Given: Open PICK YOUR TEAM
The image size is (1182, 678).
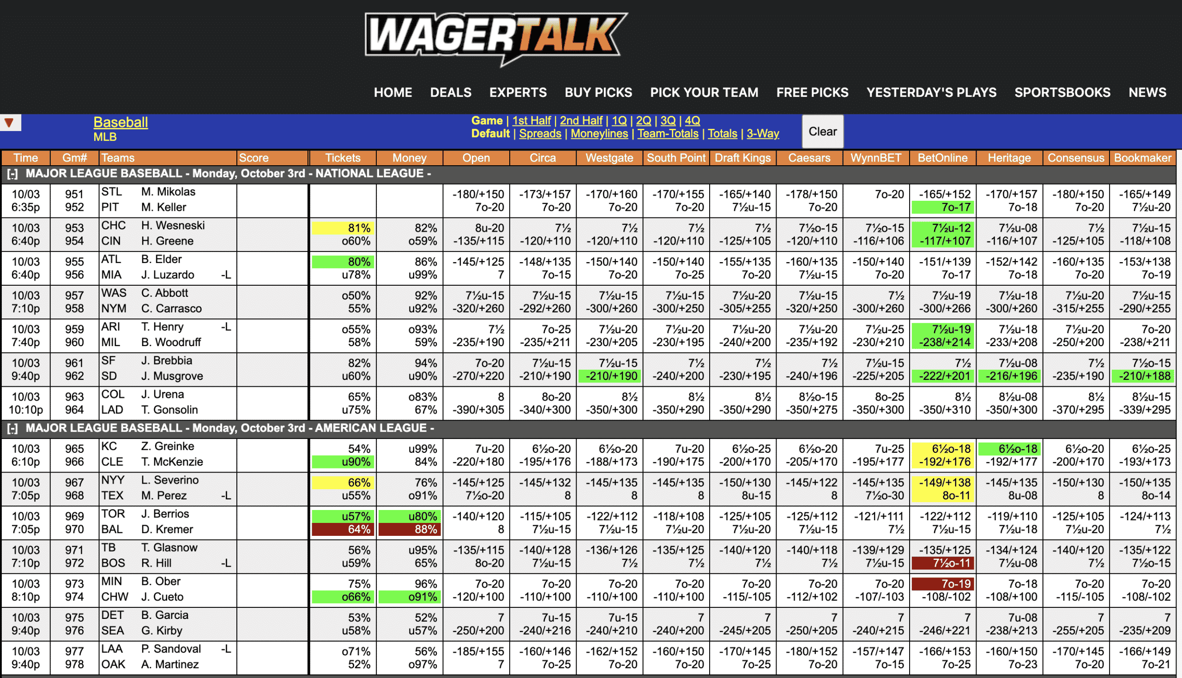Looking at the screenshot, I should [704, 93].
